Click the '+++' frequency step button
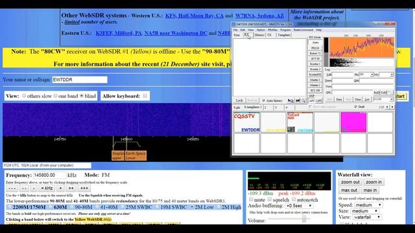 pyautogui.click(x=84, y=188)
